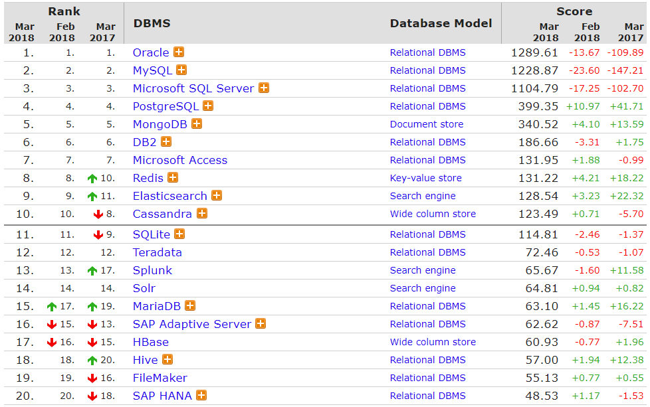Click the Splunk score 65.67
This screenshot has width=650, height=407.
542,270
